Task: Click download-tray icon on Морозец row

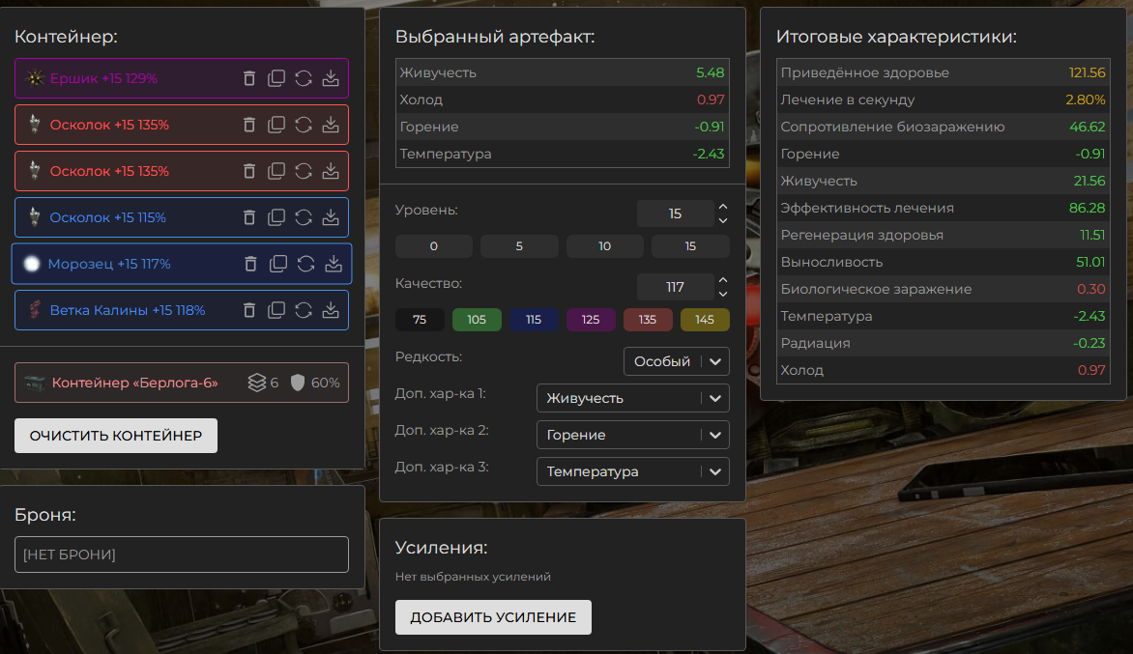Action: (334, 264)
